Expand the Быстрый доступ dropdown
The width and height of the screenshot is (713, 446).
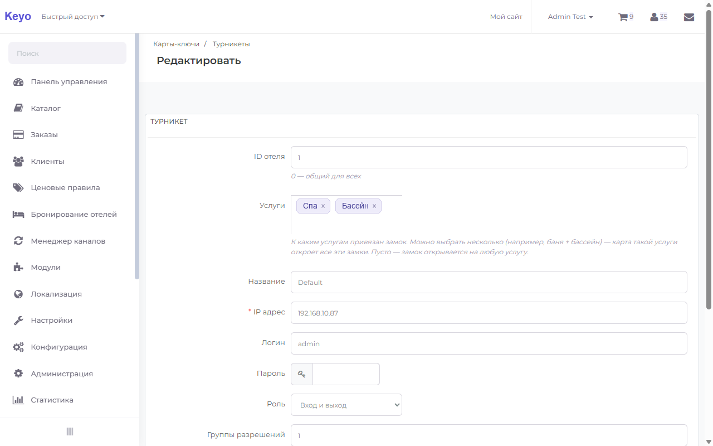pyautogui.click(x=73, y=17)
